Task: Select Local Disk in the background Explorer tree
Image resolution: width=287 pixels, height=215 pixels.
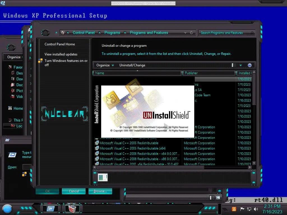Action: coord(17,126)
